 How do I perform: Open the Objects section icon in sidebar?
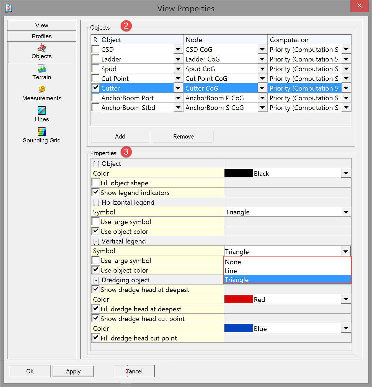coord(42,48)
